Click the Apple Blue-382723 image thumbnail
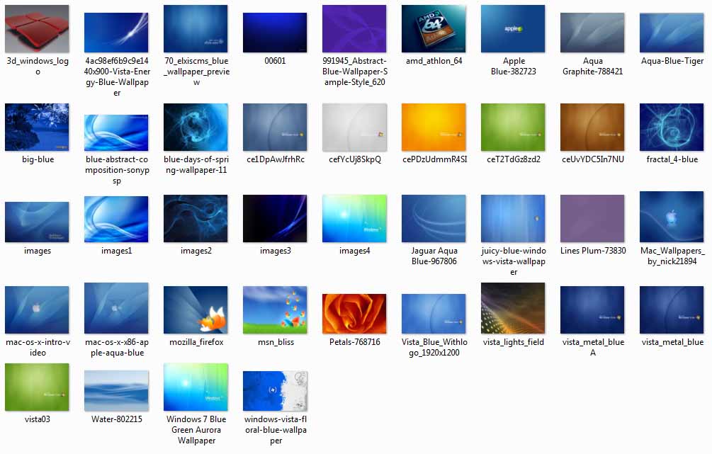This screenshot has height=454, width=712. pos(513,28)
